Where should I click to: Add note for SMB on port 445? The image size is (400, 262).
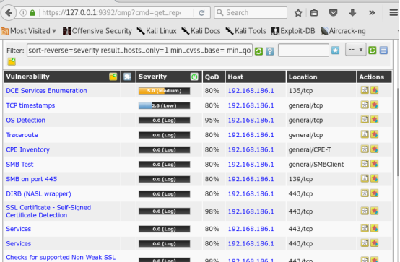(x=365, y=178)
